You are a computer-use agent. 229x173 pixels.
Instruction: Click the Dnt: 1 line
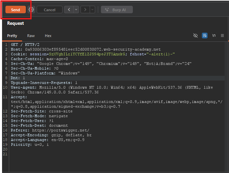pos(18,78)
